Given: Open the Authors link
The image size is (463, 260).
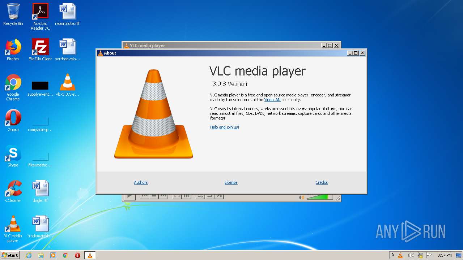Looking at the screenshot, I should [x=141, y=182].
